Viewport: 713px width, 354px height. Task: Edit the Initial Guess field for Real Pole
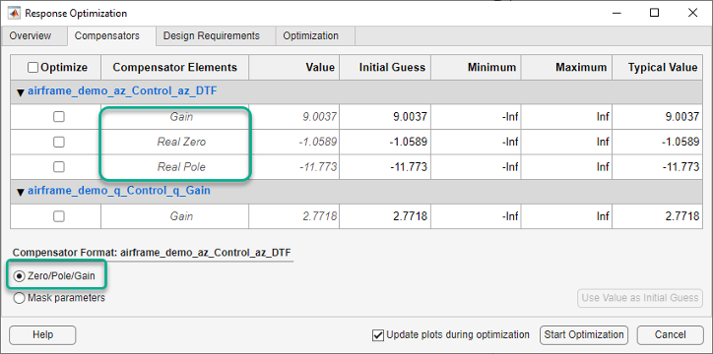[x=385, y=167]
